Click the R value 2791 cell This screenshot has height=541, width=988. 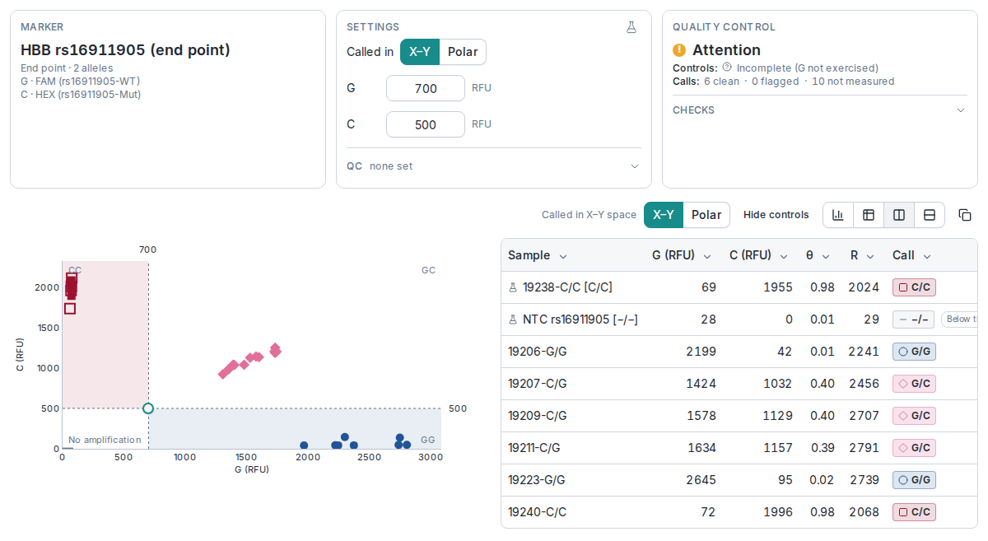(x=864, y=448)
